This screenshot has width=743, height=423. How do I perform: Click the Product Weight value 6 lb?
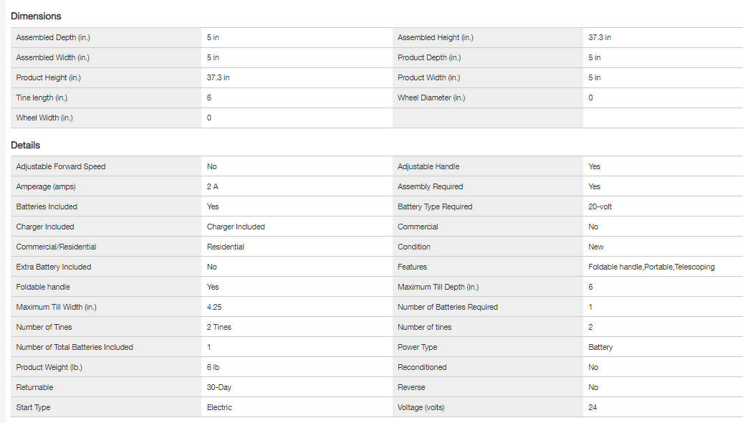point(213,367)
